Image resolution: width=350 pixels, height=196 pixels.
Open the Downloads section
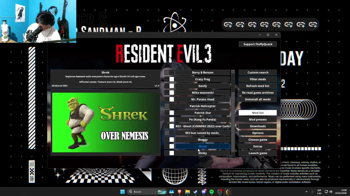tap(258, 126)
